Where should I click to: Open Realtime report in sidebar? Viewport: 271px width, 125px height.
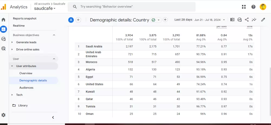click(x=19, y=25)
